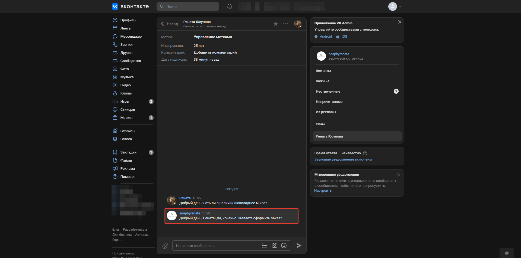This screenshot has width=521, height=258.
Task: Go back with the Назад button
Action: [x=169, y=24]
